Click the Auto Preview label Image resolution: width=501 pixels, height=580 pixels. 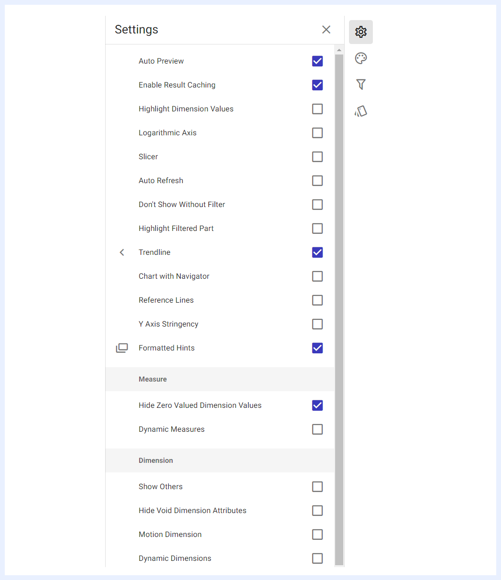(161, 61)
